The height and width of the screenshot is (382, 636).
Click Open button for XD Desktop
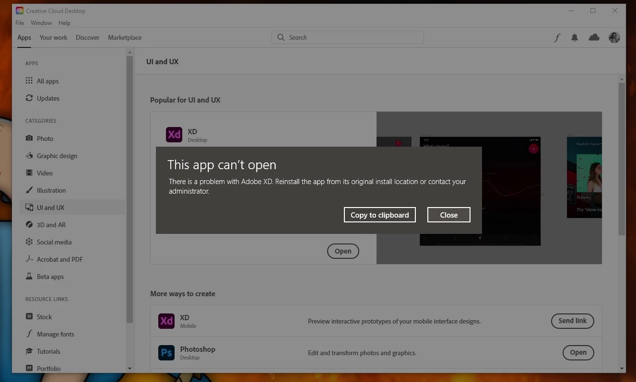tap(343, 251)
